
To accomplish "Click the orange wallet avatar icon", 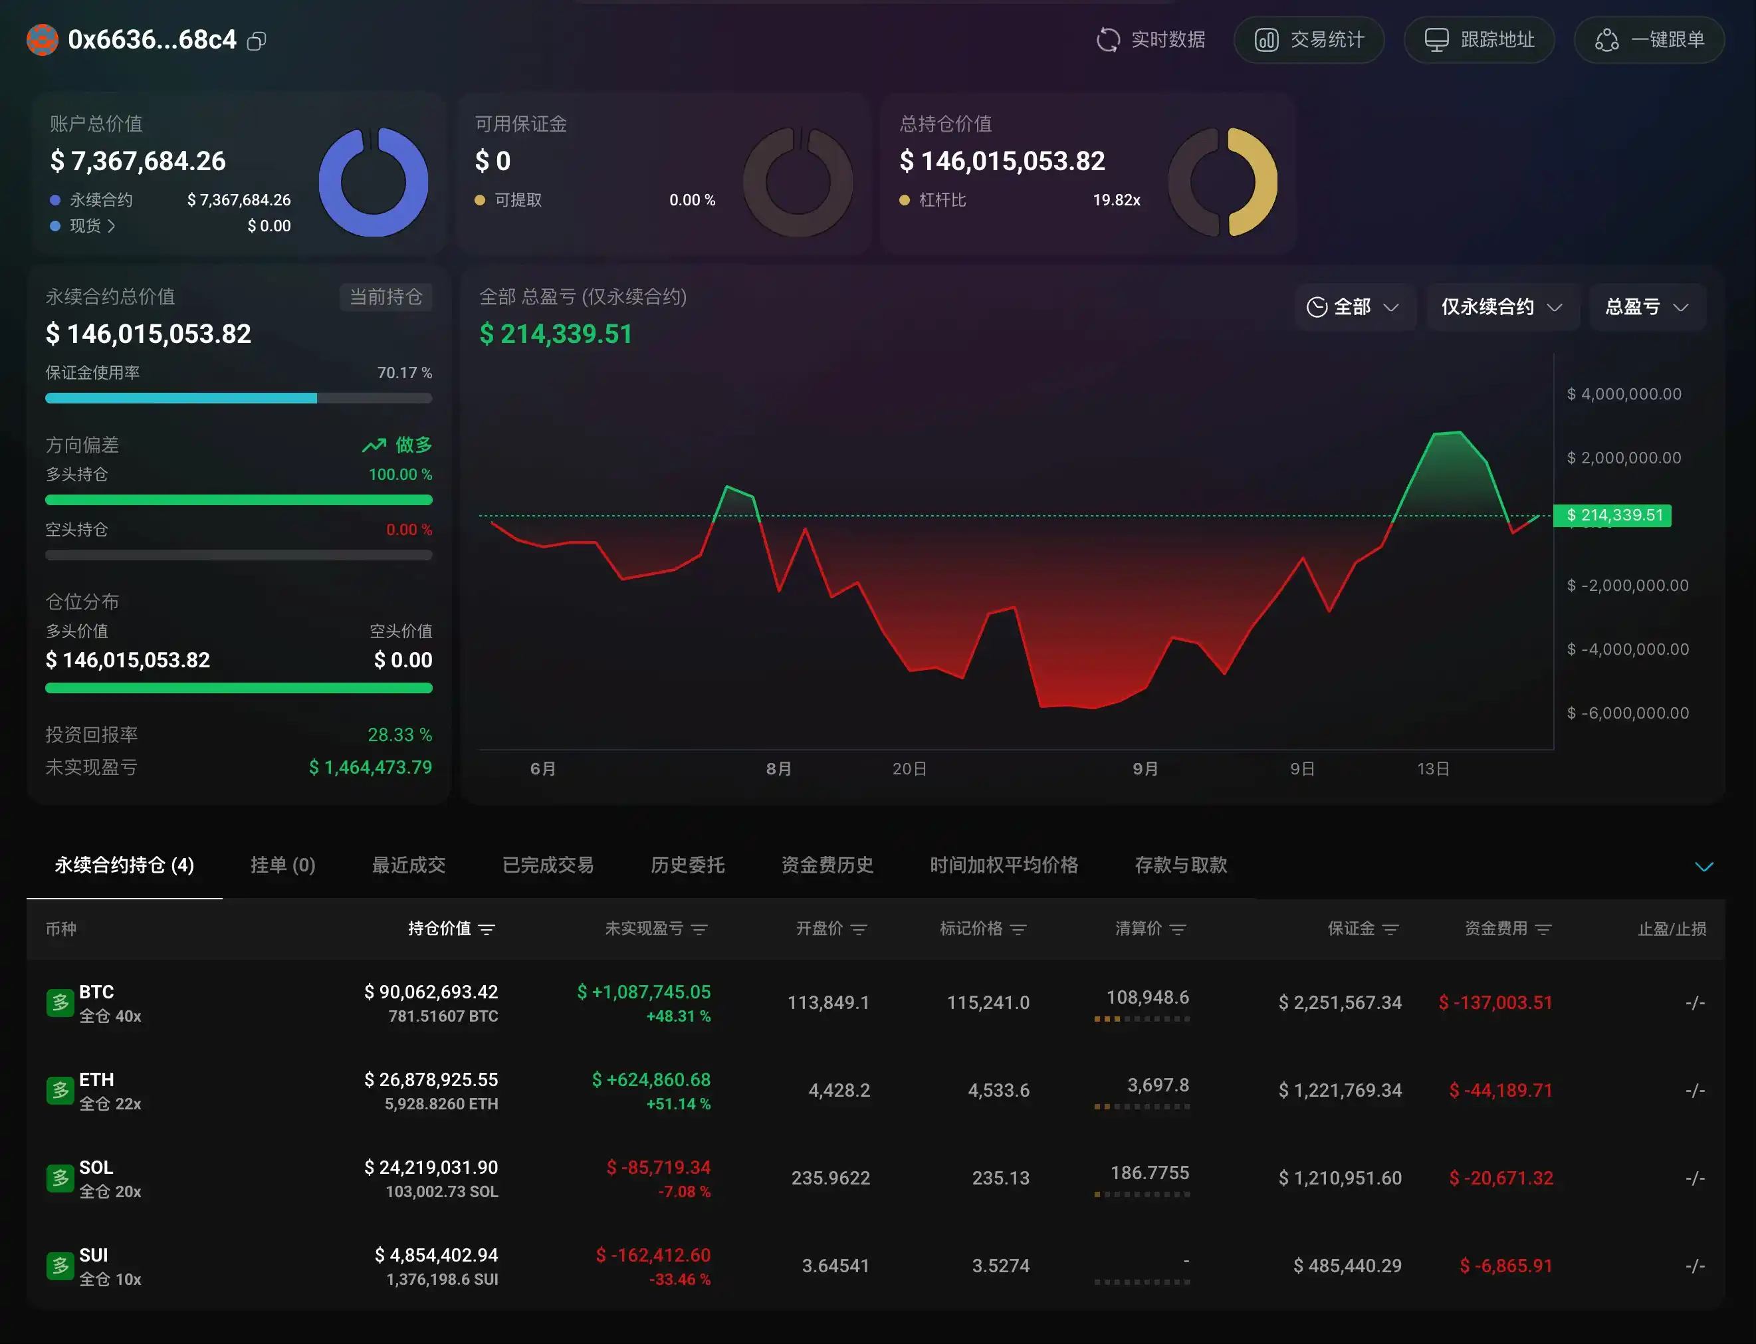I will (43, 39).
